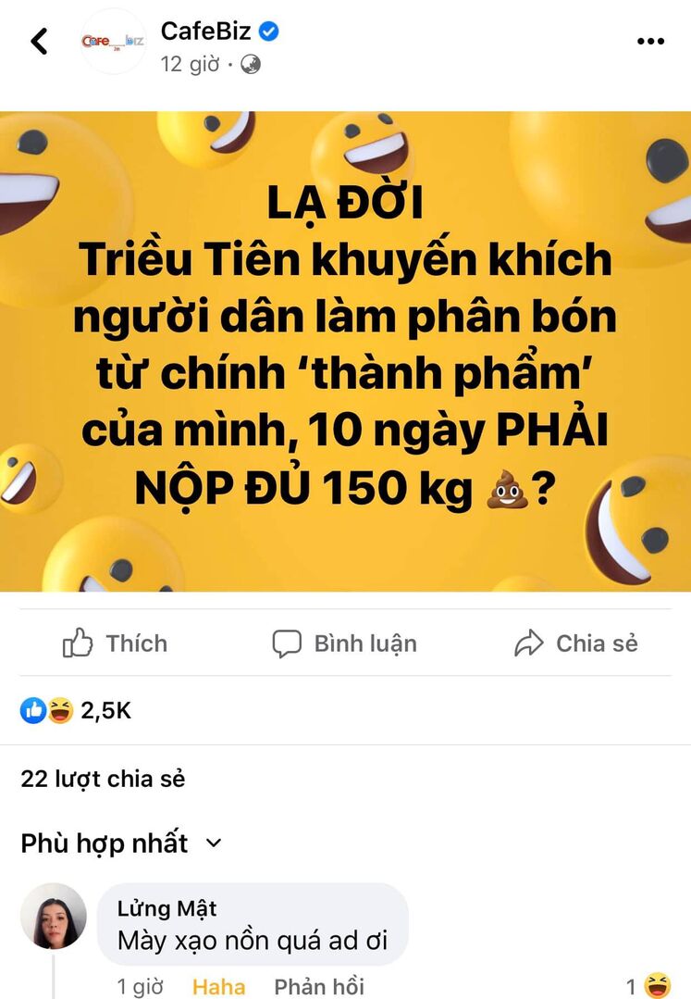Tap the Bình luận comment button
Screen dimensions: 691x999
coord(345,643)
